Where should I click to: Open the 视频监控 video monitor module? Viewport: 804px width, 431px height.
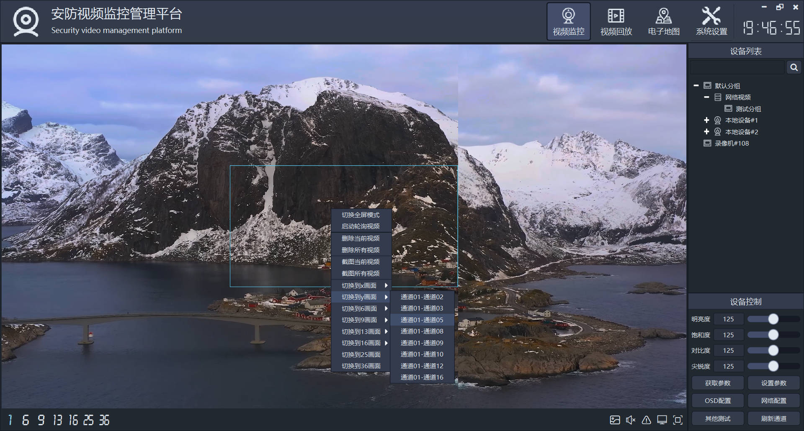click(568, 22)
